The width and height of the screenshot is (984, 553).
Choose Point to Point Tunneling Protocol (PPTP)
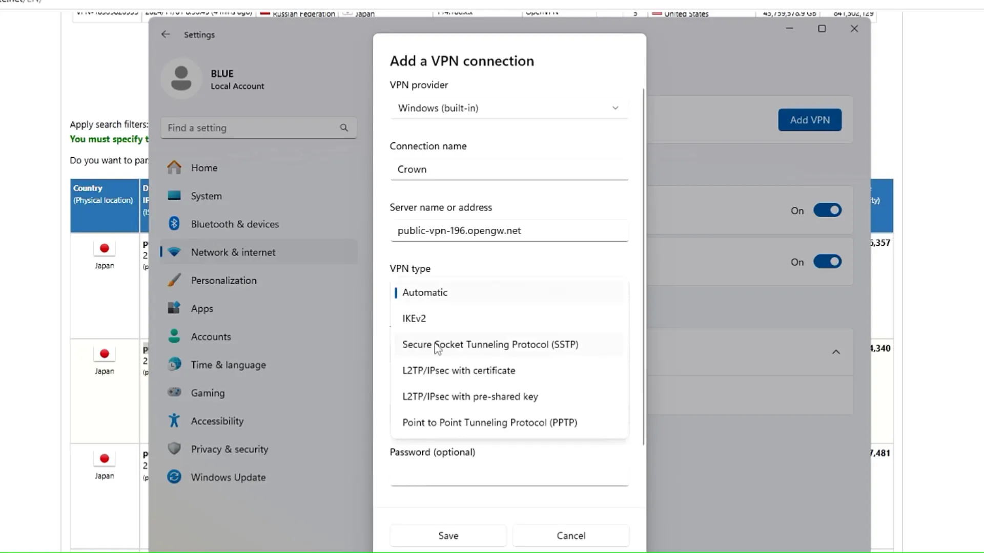pos(509,423)
